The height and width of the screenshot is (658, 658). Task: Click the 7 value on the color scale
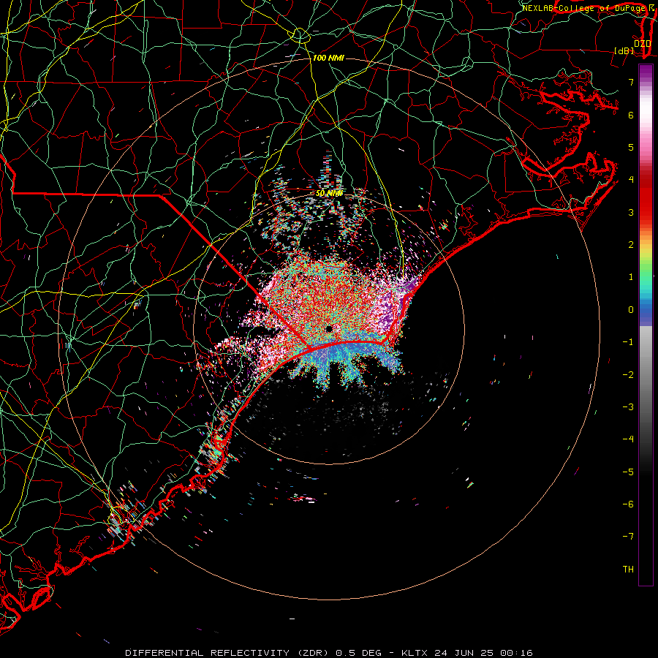click(631, 82)
